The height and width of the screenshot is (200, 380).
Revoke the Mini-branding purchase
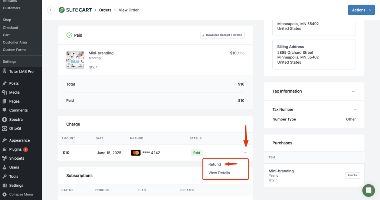click(352, 175)
